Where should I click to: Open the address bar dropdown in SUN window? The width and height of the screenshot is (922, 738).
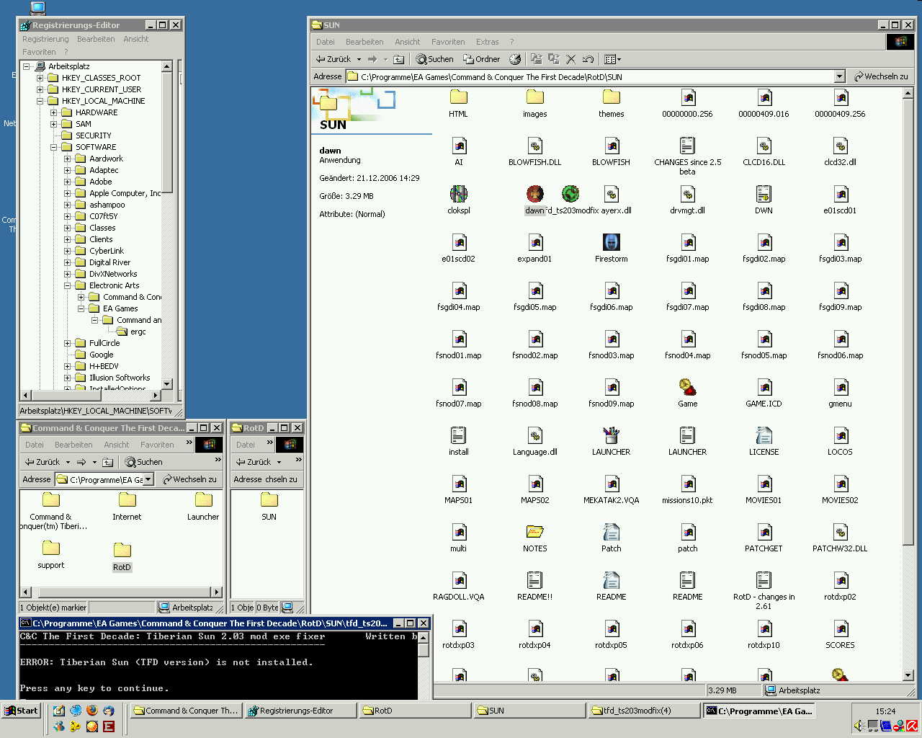pyautogui.click(x=839, y=76)
